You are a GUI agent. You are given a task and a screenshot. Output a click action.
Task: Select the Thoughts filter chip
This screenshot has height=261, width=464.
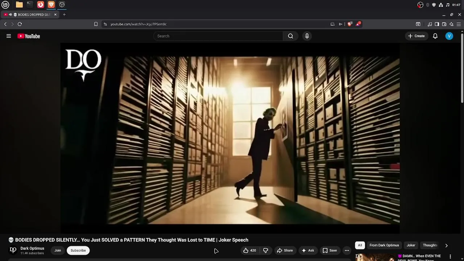coord(430,245)
